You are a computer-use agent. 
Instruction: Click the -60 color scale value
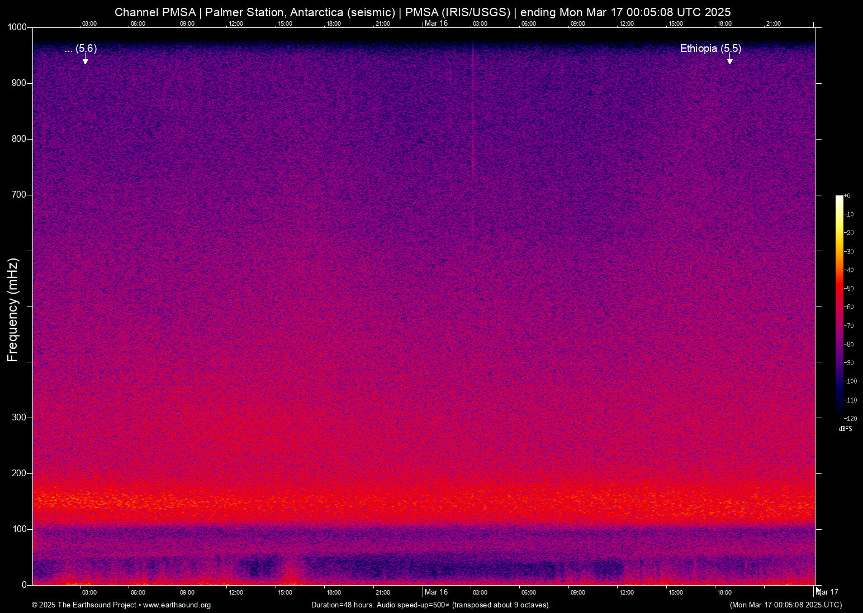pyautogui.click(x=849, y=307)
